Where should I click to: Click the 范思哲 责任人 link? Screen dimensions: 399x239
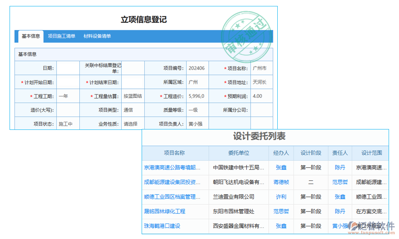[x=340, y=182]
